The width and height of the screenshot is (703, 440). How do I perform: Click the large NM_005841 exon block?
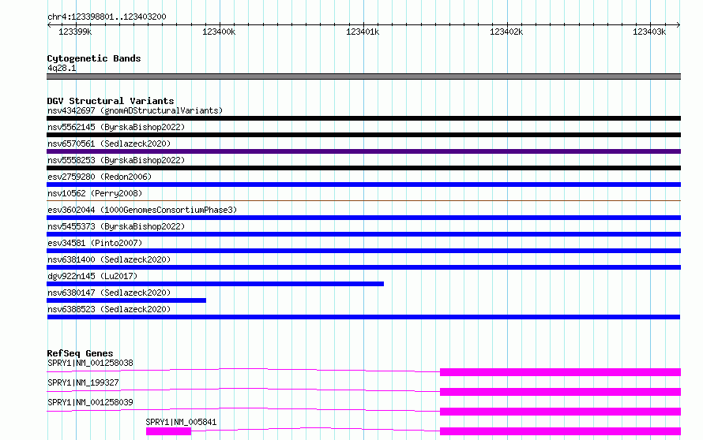coord(561,431)
